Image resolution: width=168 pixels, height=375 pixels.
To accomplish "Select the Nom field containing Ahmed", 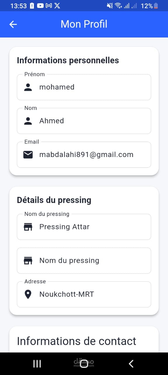I will [84, 121].
